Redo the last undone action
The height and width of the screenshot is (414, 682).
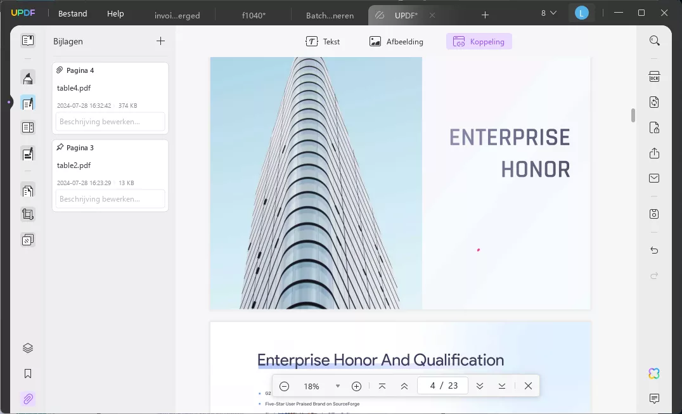pyautogui.click(x=655, y=275)
